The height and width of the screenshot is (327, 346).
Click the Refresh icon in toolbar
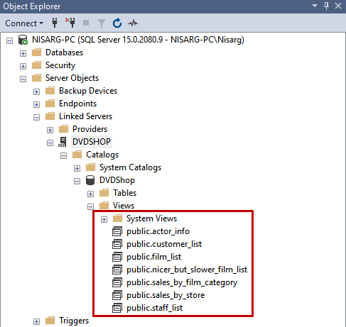tap(117, 23)
